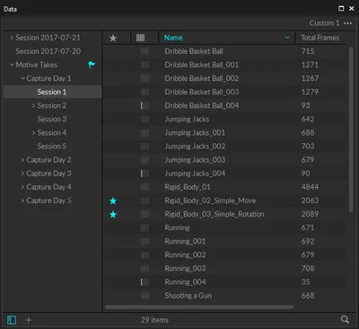Toggle the session tree sidebar layout icon
Viewport: 359px width, 329px height.
12,320
